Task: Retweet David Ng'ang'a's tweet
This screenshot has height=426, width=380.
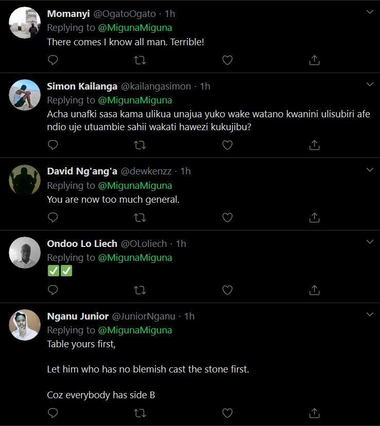Action: coord(140,218)
